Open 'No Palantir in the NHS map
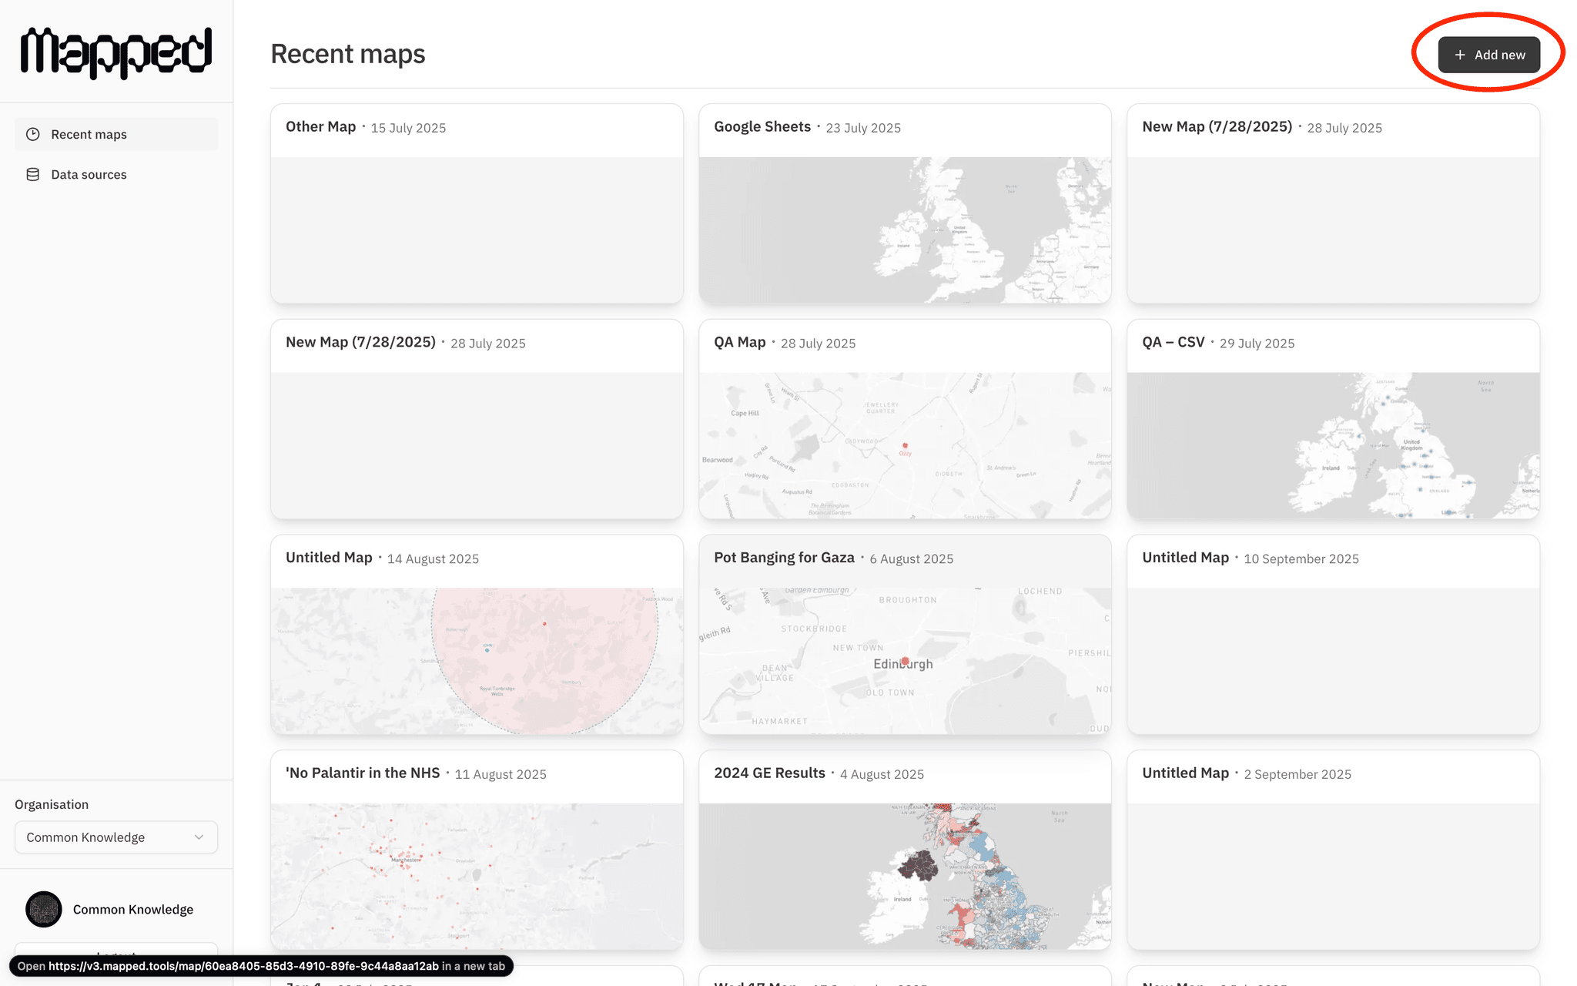This screenshot has height=986, width=1577. [477, 877]
